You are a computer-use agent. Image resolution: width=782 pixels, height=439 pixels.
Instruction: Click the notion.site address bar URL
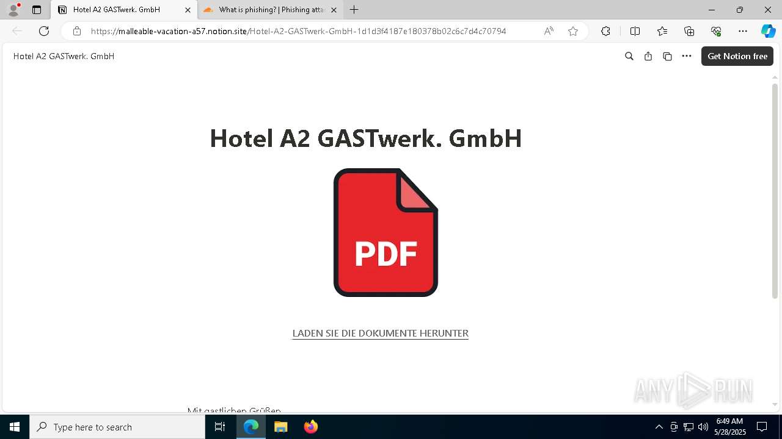point(298,31)
